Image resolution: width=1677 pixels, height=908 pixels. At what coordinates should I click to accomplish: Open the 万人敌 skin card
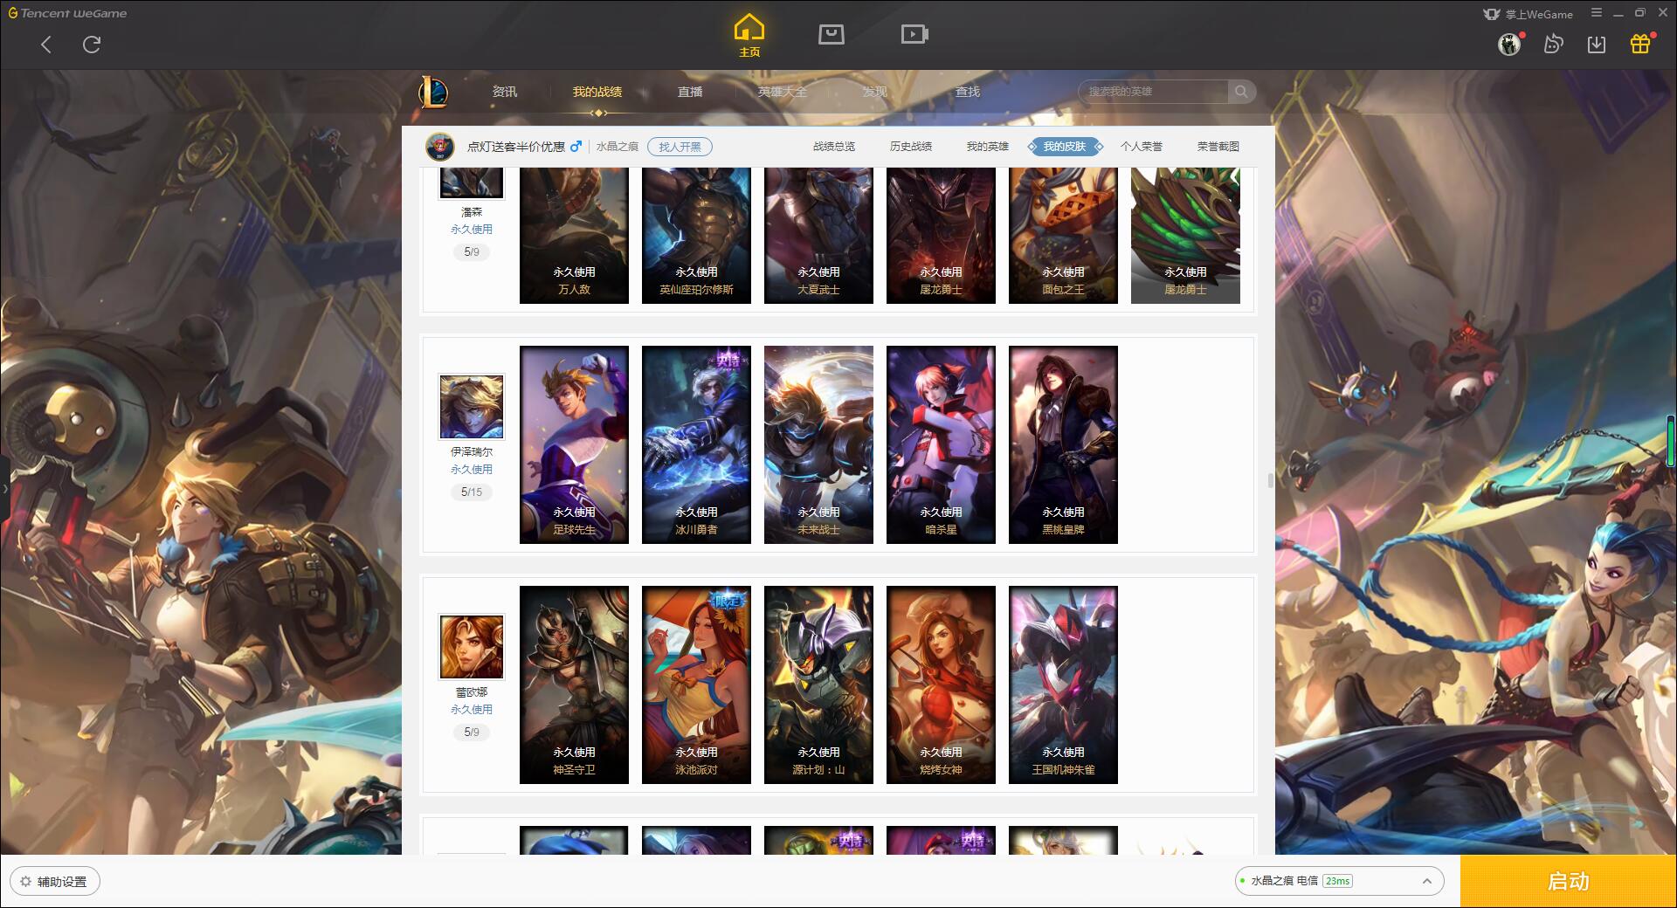[574, 236]
